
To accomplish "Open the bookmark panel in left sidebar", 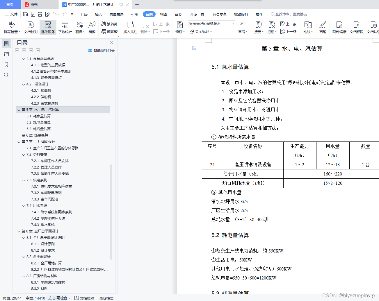I will click(6, 64).
